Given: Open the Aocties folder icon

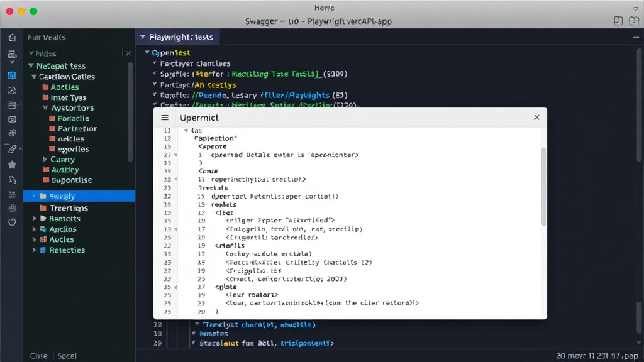Looking at the screenshot, I should 45,87.
